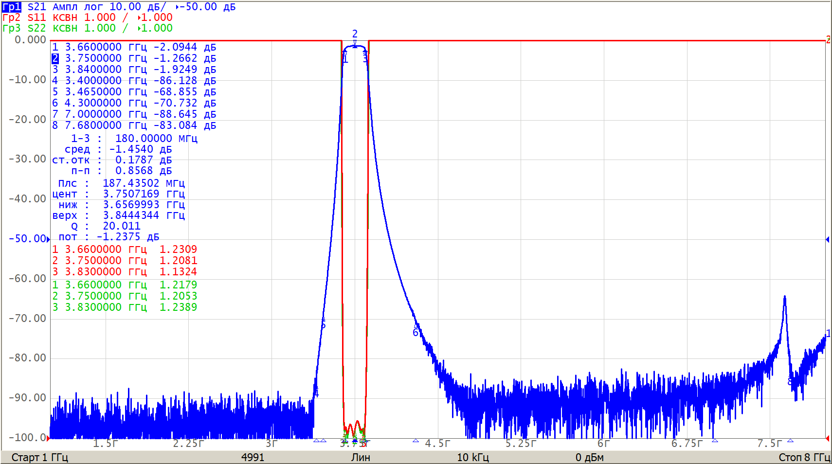The height and width of the screenshot is (464, 832).
Task: Click the 'Стоп 8 ГГц' stop frequency
Action: click(x=804, y=457)
